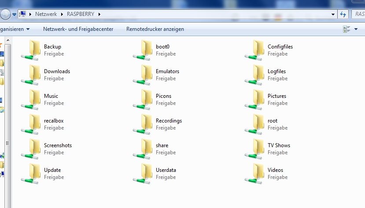Screen dimensions: 365x208
Task: Select the Picons share folder icon
Action: (x=143, y=100)
